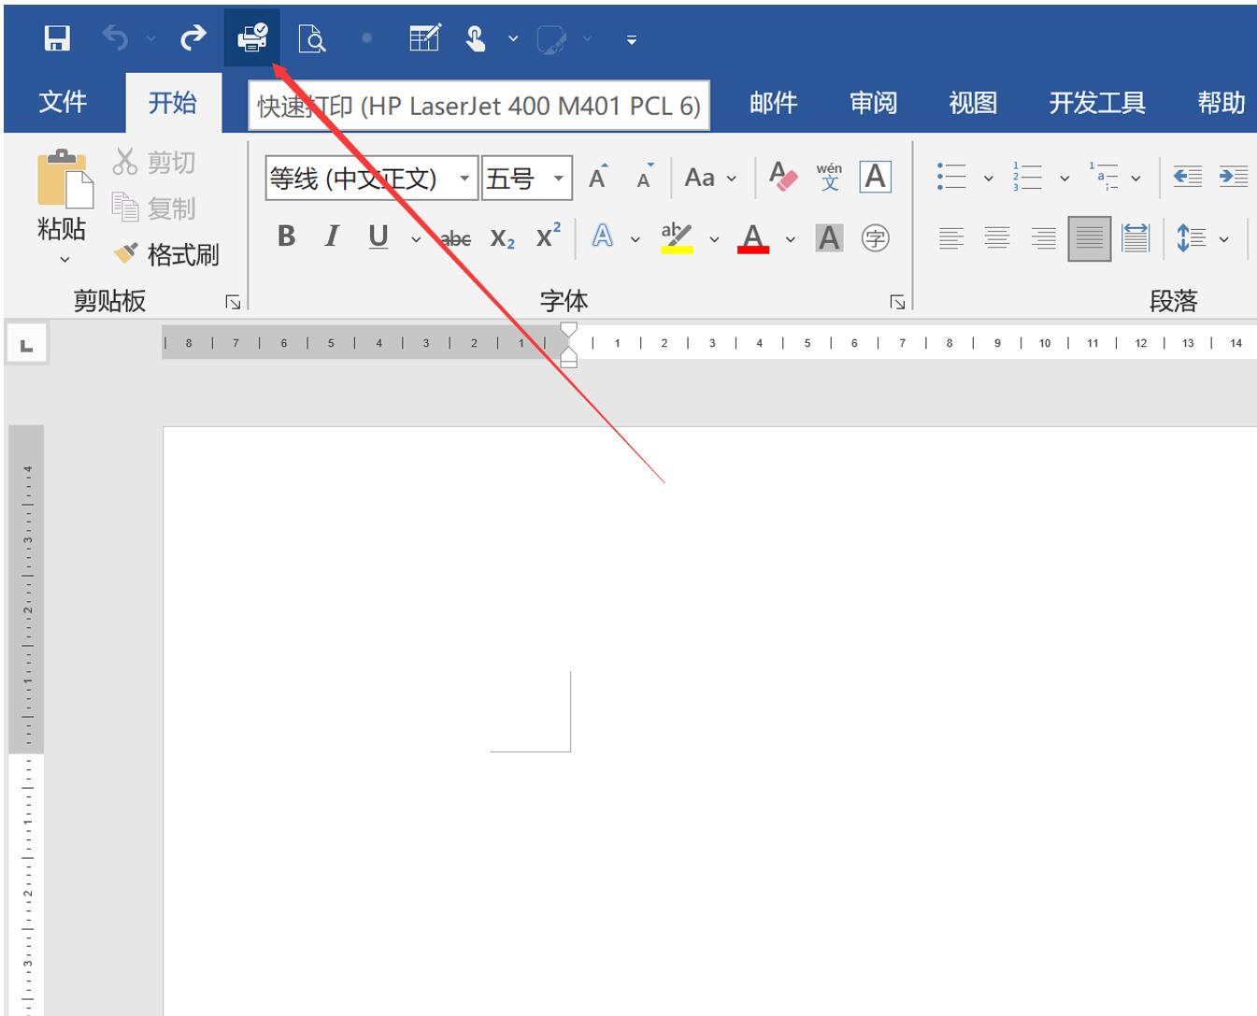Apply the phonetic guide (wén) tool
1257x1016 pixels.
click(829, 177)
